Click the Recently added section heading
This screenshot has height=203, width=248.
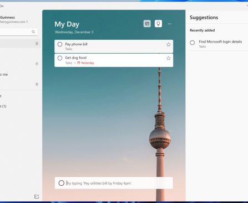pos(202,30)
